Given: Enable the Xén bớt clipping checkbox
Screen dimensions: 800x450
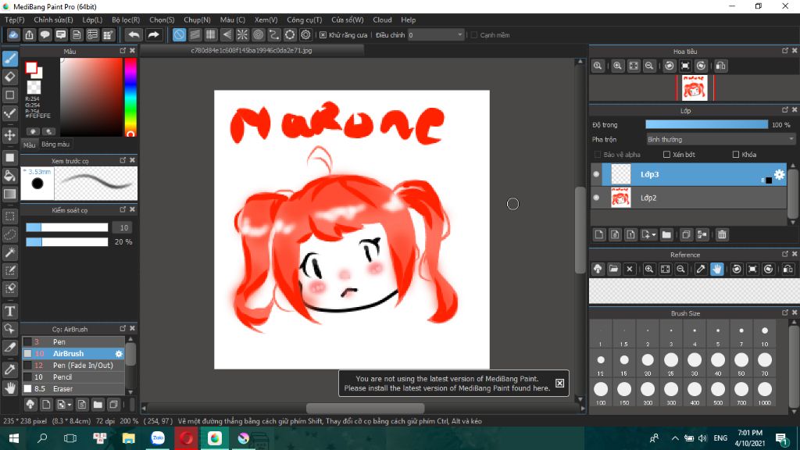Looking at the screenshot, I should pyautogui.click(x=666, y=155).
